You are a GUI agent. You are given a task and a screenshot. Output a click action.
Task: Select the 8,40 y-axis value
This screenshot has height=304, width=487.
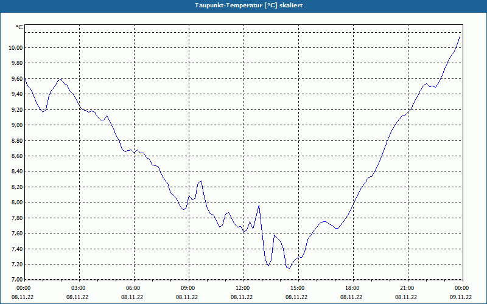pyautogui.click(x=17, y=171)
